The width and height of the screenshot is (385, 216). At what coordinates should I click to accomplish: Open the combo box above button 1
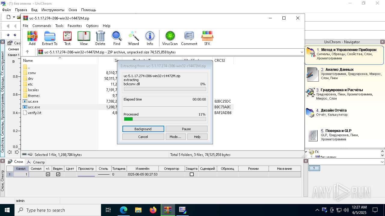coord(347,162)
